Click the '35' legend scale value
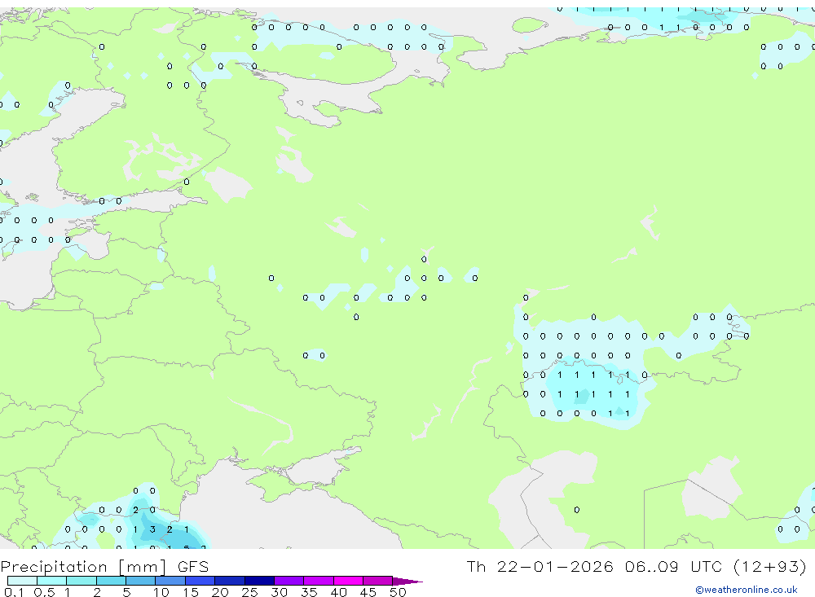Image resolution: width=815 pixels, height=597 pixels. click(x=309, y=592)
